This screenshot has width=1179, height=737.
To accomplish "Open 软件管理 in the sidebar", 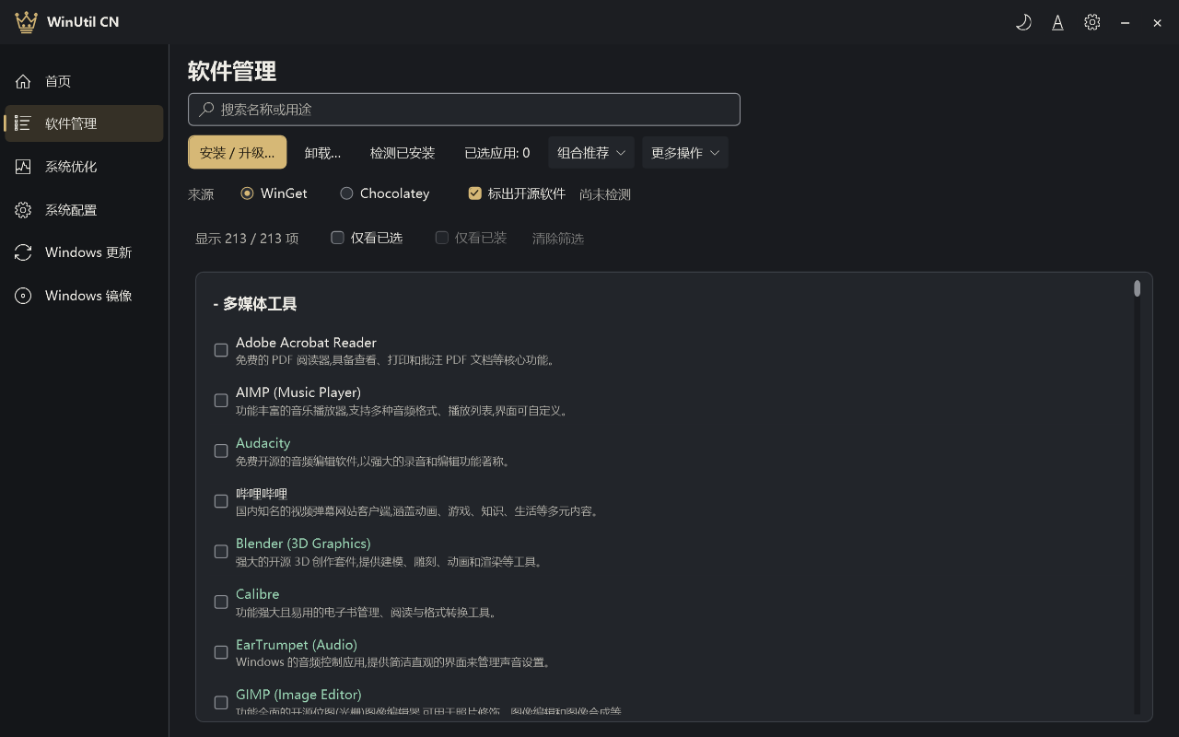I will (x=84, y=123).
